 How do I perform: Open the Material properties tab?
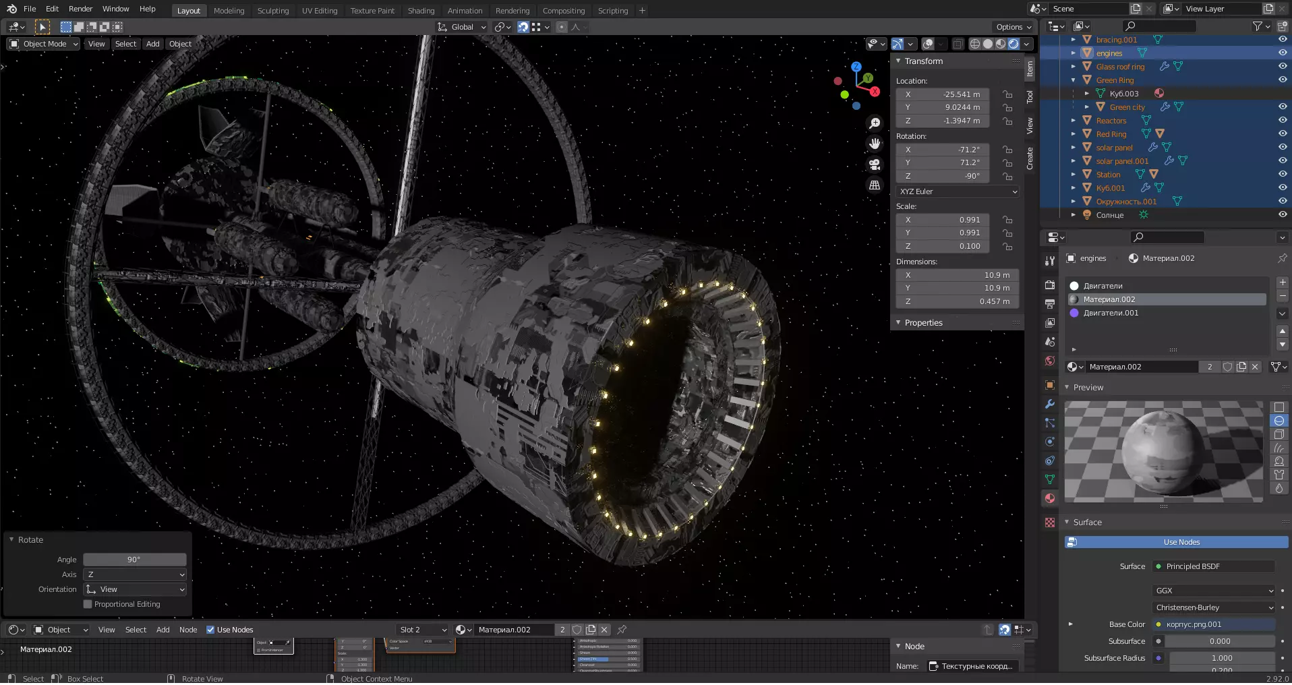tap(1050, 498)
